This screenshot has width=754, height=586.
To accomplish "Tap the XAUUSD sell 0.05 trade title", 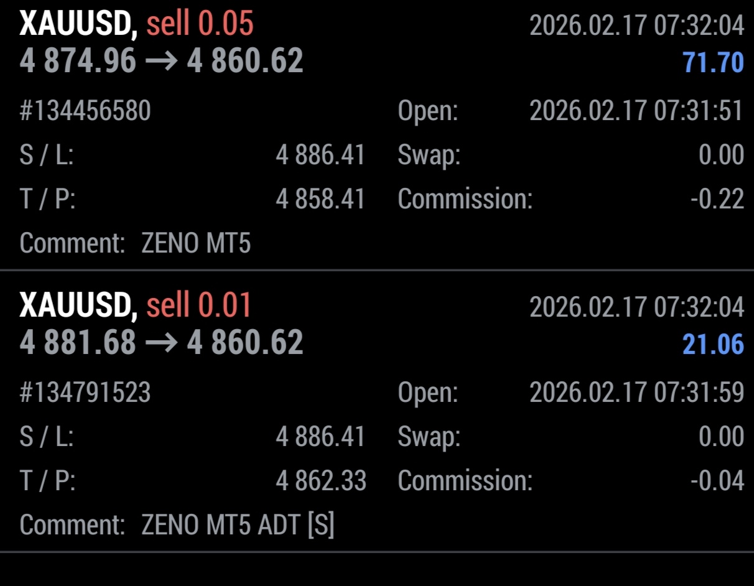I will (137, 24).
